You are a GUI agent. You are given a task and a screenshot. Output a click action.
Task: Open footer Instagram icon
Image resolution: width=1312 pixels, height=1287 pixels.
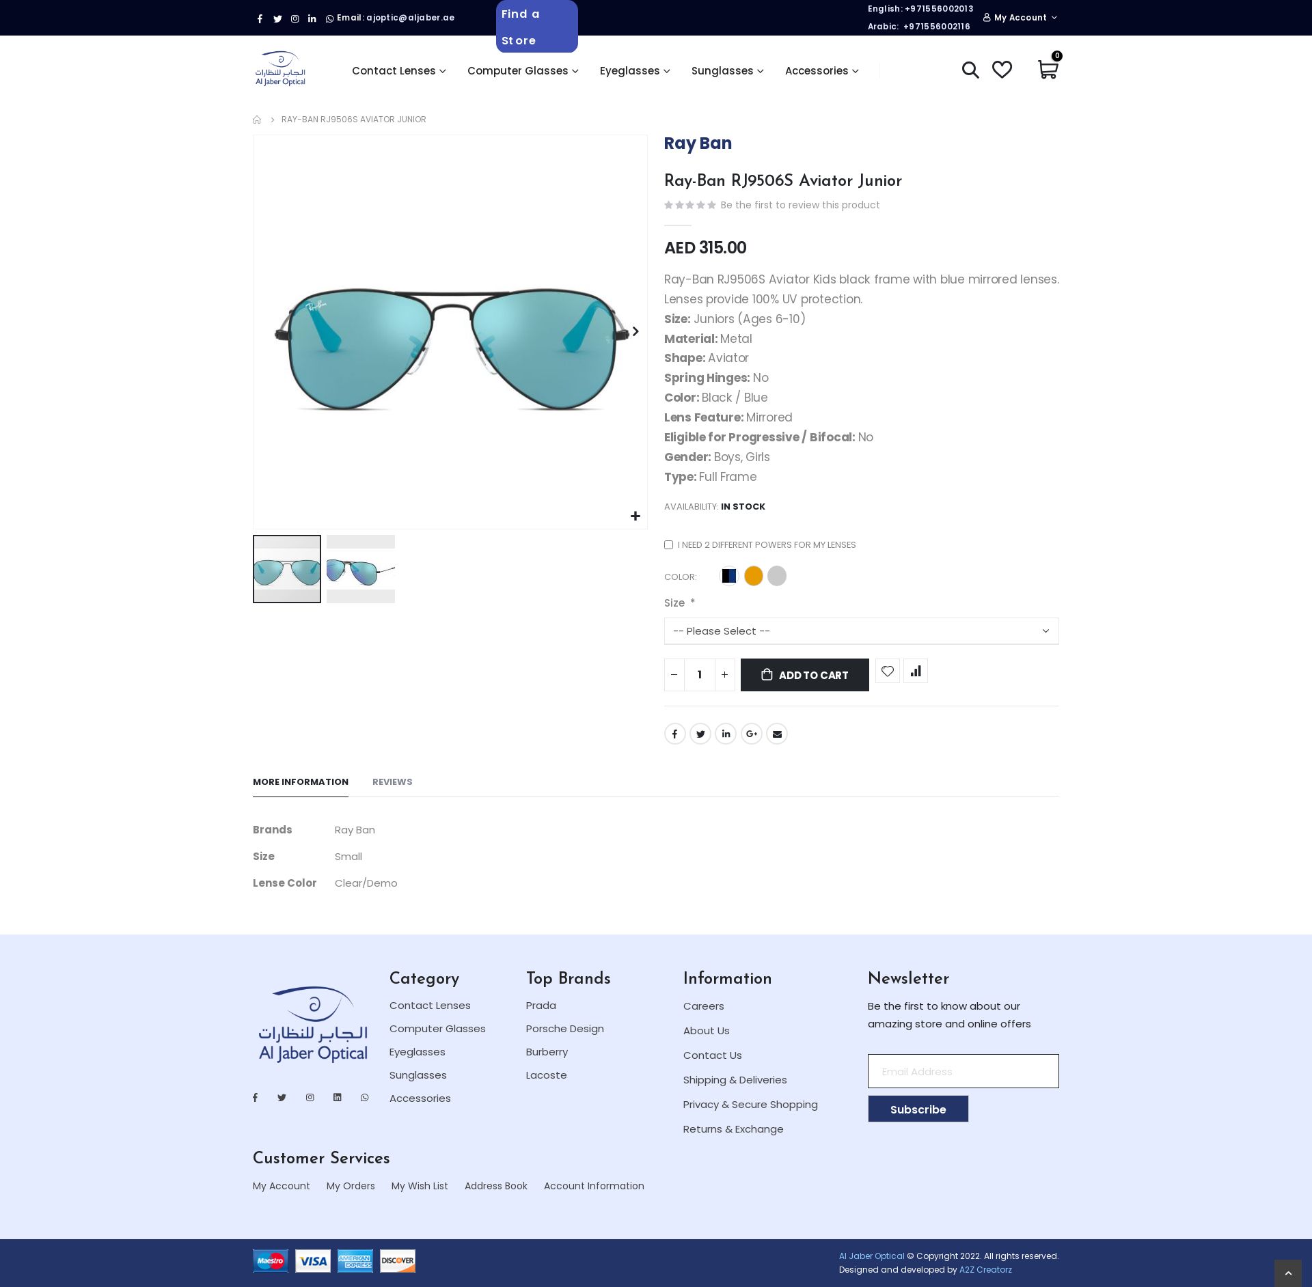point(310,1097)
